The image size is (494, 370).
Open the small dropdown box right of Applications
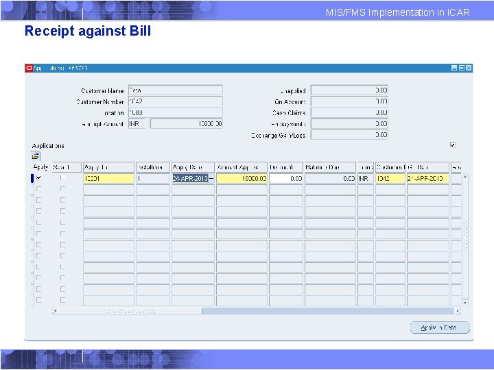tap(453, 145)
